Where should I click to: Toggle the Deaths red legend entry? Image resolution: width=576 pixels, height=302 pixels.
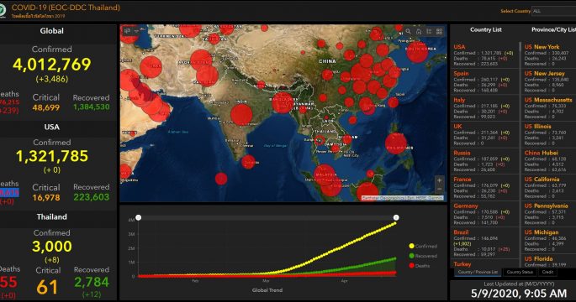419,266
